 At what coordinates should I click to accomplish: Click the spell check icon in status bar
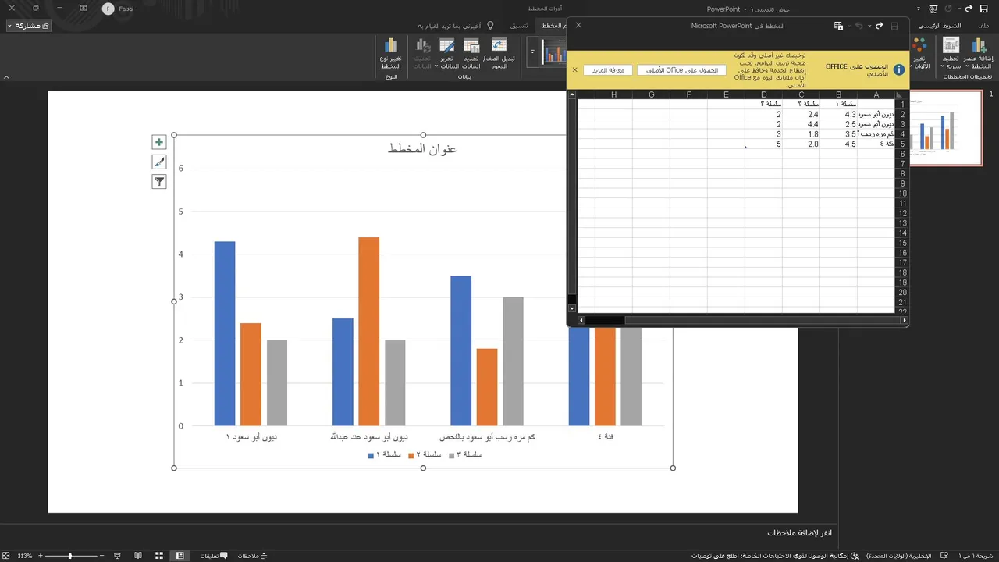(943, 556)
